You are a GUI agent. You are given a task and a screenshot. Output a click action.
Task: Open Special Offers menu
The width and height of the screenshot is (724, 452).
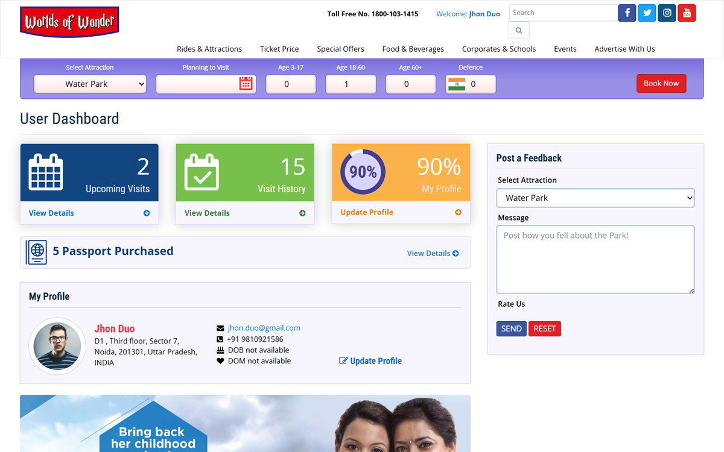(340, 49)
